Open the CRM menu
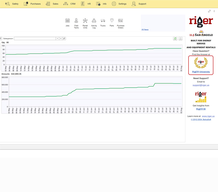Image resolution: width=218 pixels, height=192 pixels. tap(69, 4)
